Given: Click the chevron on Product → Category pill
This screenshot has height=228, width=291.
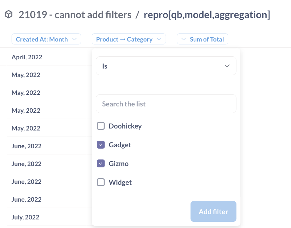Looking at the screenshot, I should coord(160,39).
